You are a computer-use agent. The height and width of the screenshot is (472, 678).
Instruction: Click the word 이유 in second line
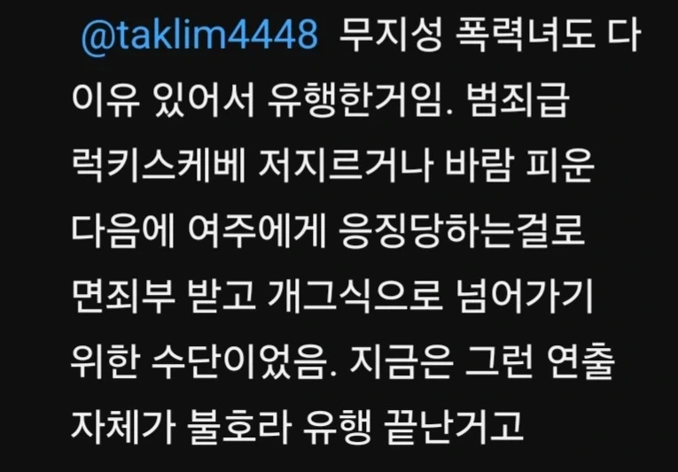click(x=105, y=102)
